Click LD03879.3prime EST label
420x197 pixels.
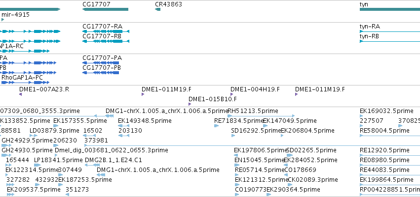click(x=54, y=131)
